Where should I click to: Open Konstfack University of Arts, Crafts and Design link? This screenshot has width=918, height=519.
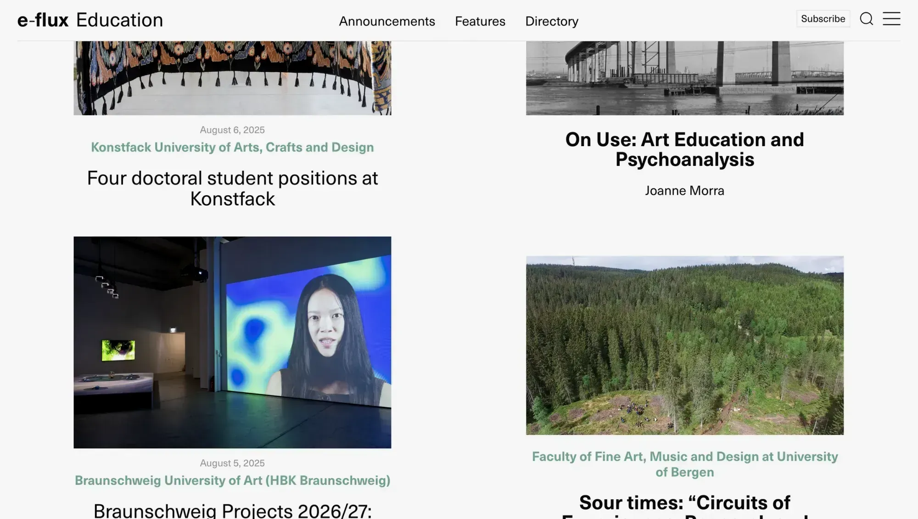(x=232, y=147)
